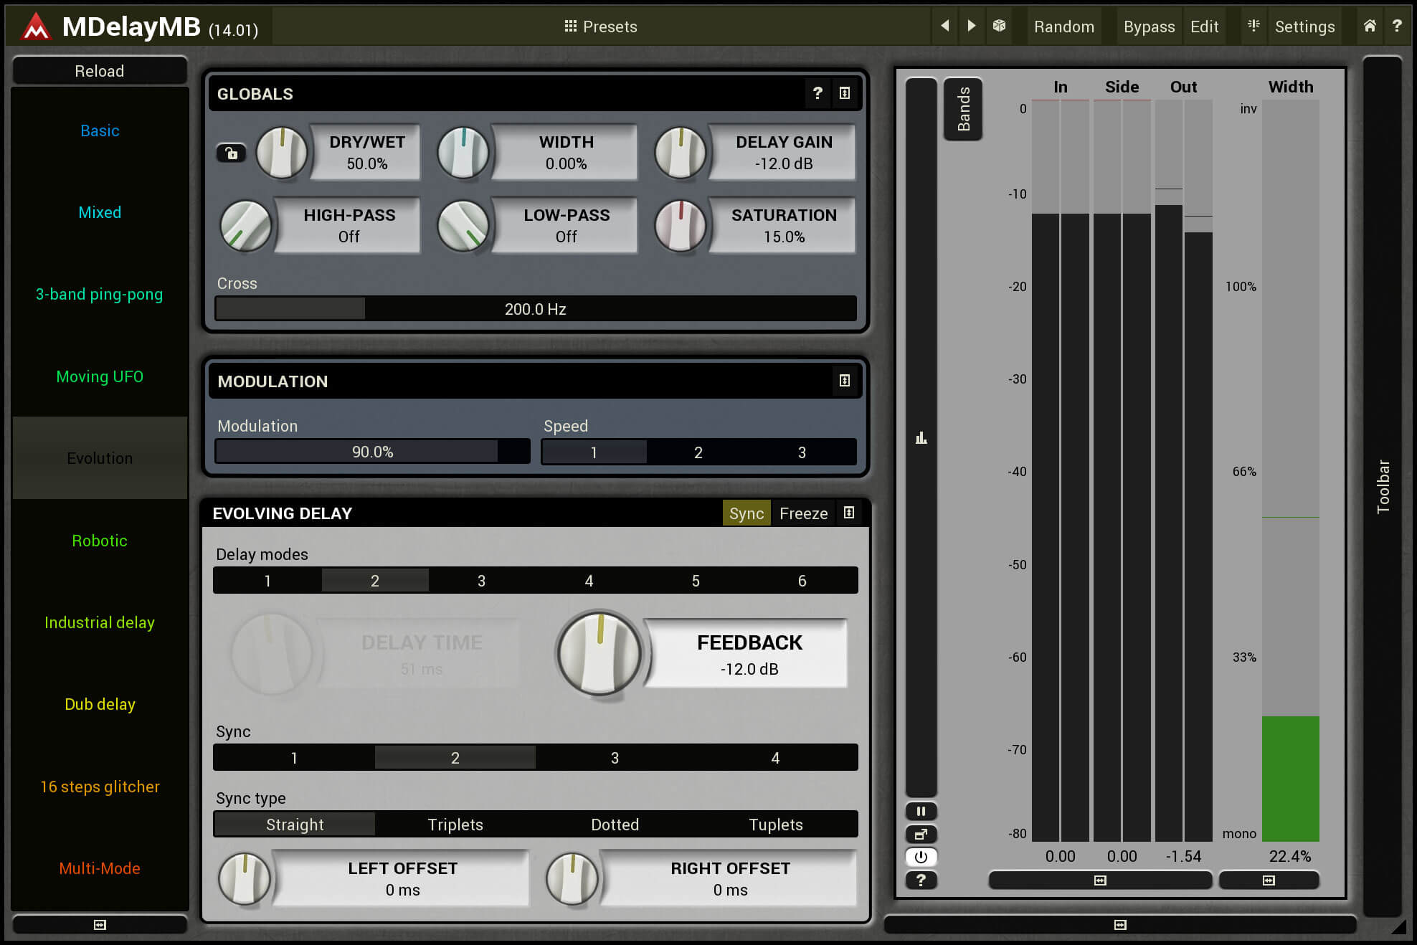
Task: Open the Globals panel help icon
Action: point(817,93)
